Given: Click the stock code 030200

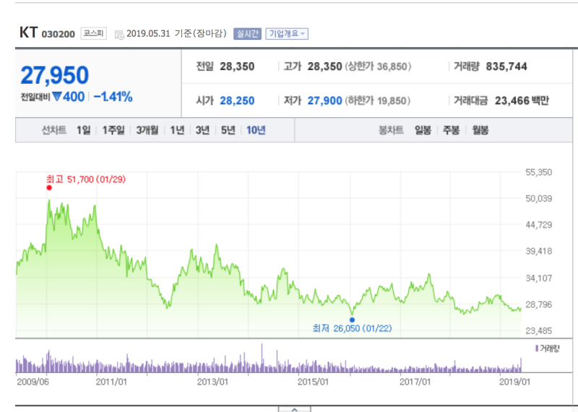Looking at the screenshot, I should [59, 34].
